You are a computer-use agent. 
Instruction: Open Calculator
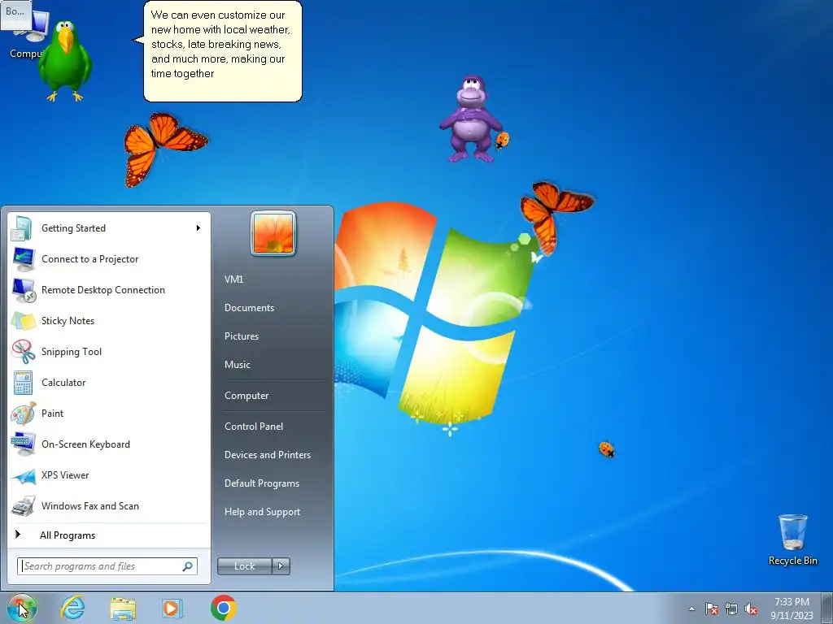(109, 383)
